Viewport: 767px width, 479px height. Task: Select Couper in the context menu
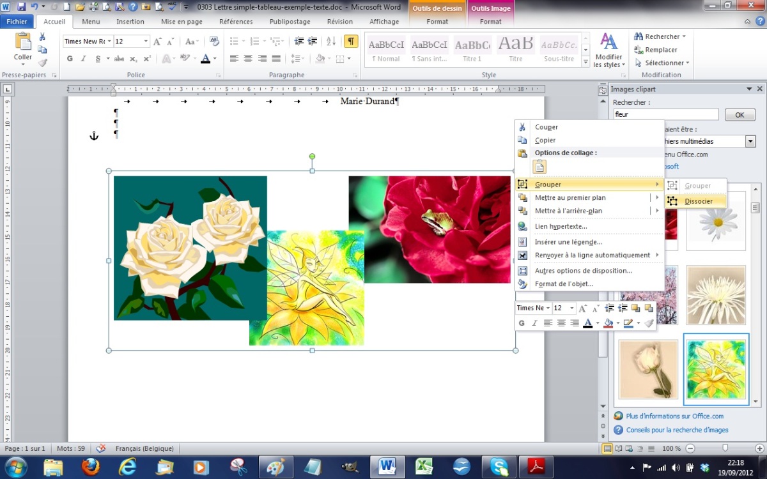click(589, 127)
